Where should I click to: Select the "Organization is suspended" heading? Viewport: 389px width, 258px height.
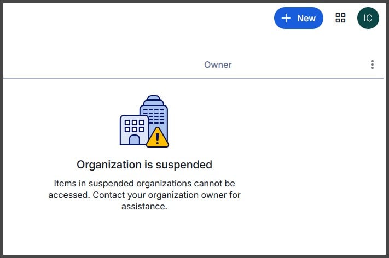tap(144, 165)
